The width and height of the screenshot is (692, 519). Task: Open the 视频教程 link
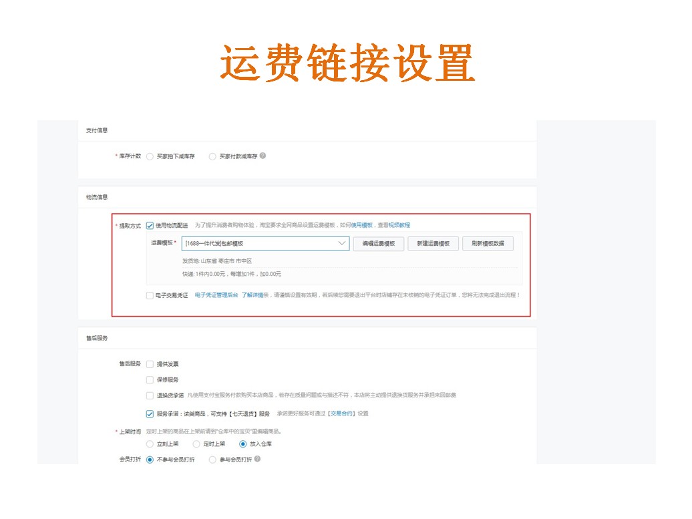tap(401, 226)
